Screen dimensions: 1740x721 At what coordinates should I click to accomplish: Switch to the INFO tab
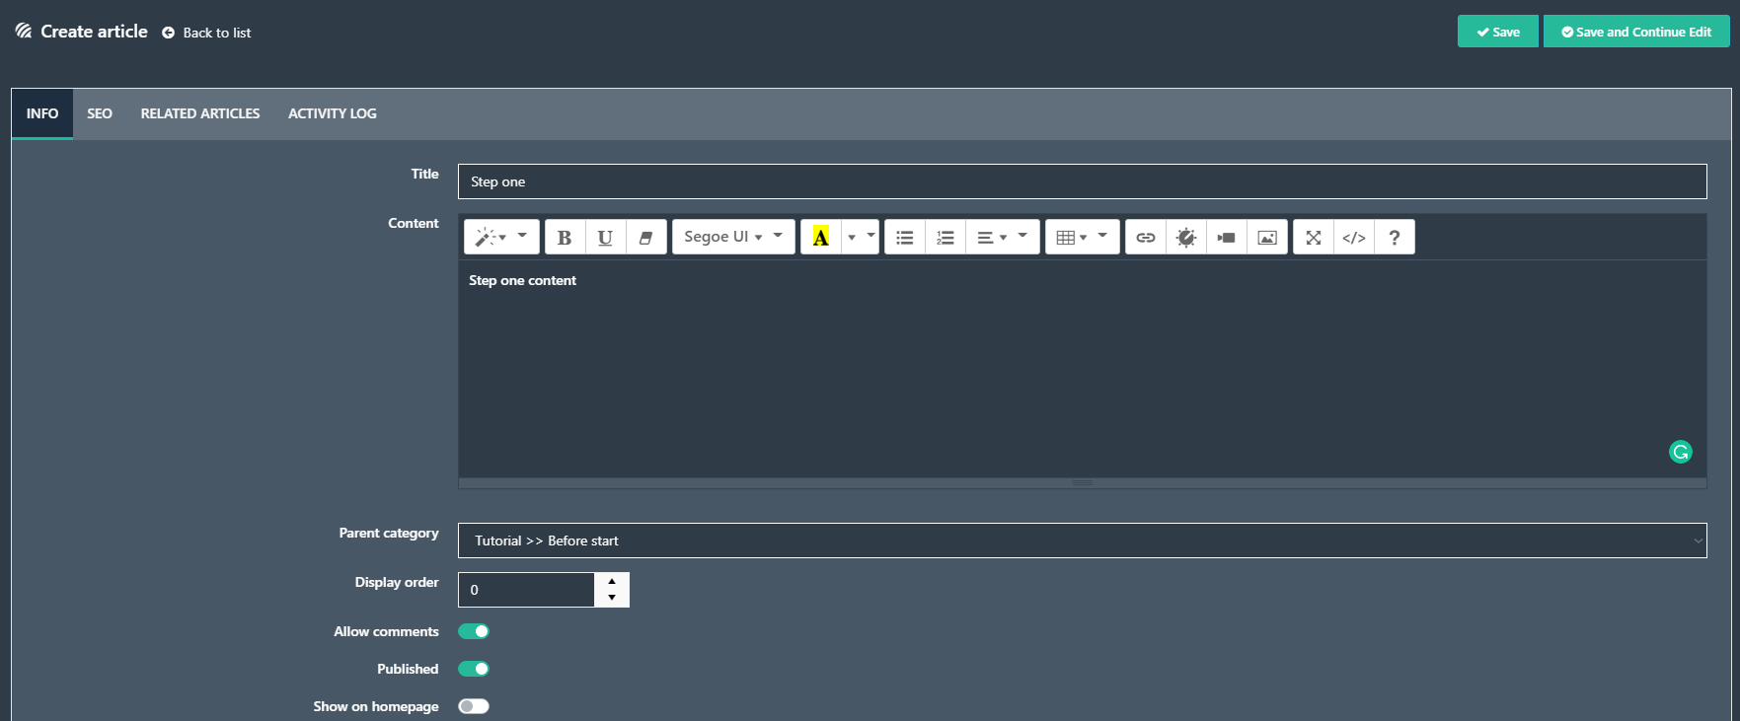[x=42, y=113]
